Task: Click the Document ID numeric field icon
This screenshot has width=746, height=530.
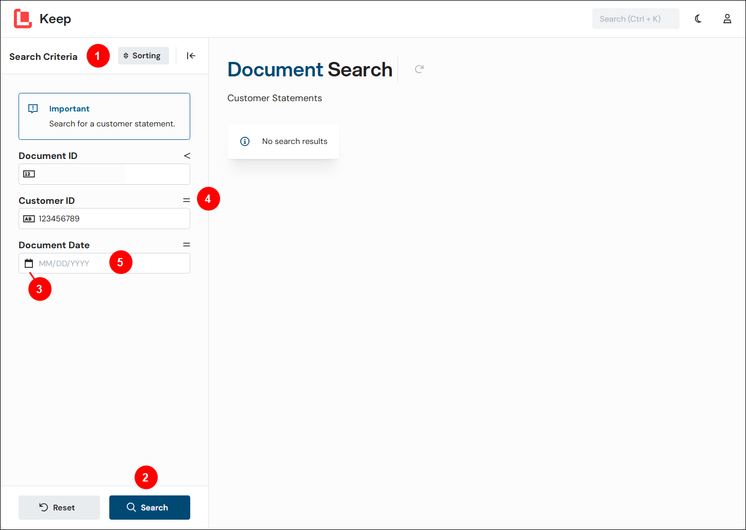Action: 29,174
